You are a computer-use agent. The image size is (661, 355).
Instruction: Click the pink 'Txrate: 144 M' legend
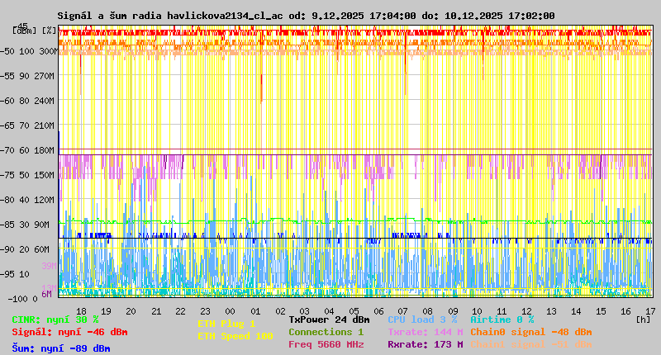(425, 332)
